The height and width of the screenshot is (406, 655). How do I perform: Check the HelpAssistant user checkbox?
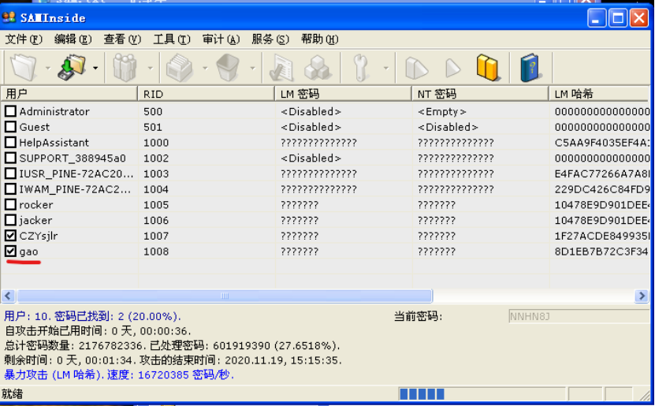[x=10, y=142]
